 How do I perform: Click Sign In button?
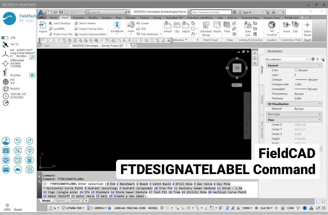tap(245, 12)
